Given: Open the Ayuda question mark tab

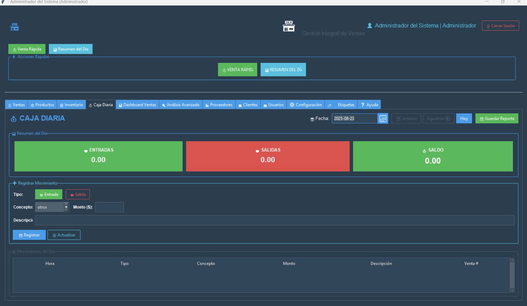Looking at the screenshot, I should click(369, 105).
